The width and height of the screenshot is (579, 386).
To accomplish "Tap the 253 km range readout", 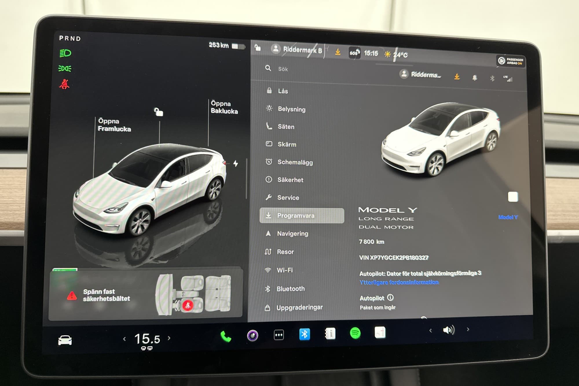I will [219, 45].
